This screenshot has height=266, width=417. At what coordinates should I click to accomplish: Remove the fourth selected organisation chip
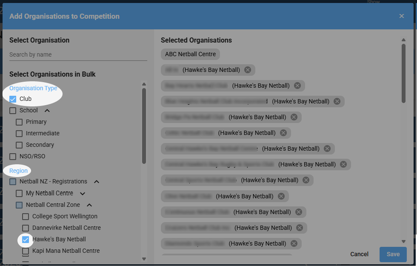pos(337,101)
